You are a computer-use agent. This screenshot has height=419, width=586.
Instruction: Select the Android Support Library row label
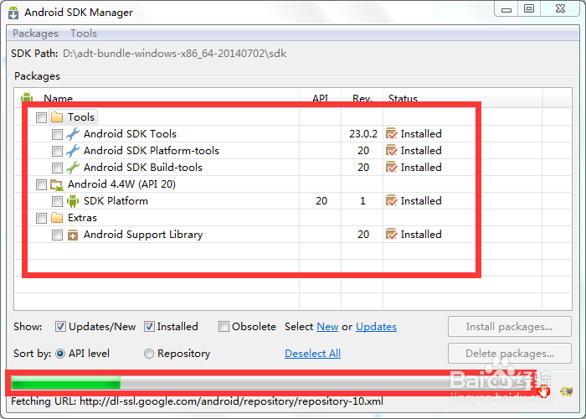pyautogui.click(x=143, y=235)
